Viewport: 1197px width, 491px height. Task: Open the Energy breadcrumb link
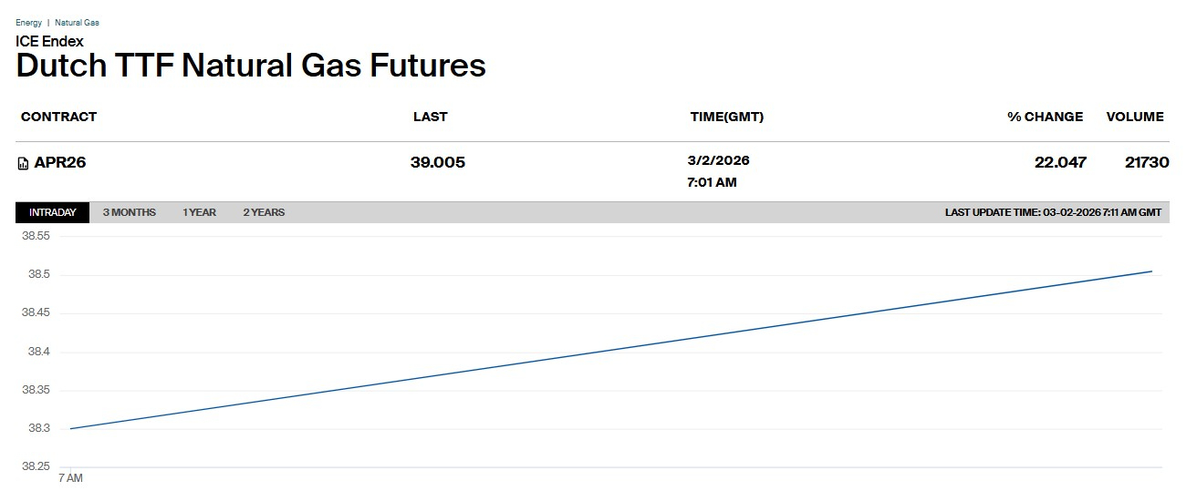point(28,22)
